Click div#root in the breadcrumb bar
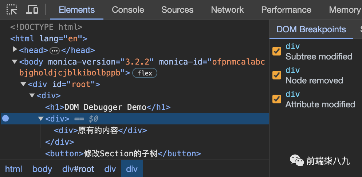This screenshot has width=362, height=177. (78, 169)
